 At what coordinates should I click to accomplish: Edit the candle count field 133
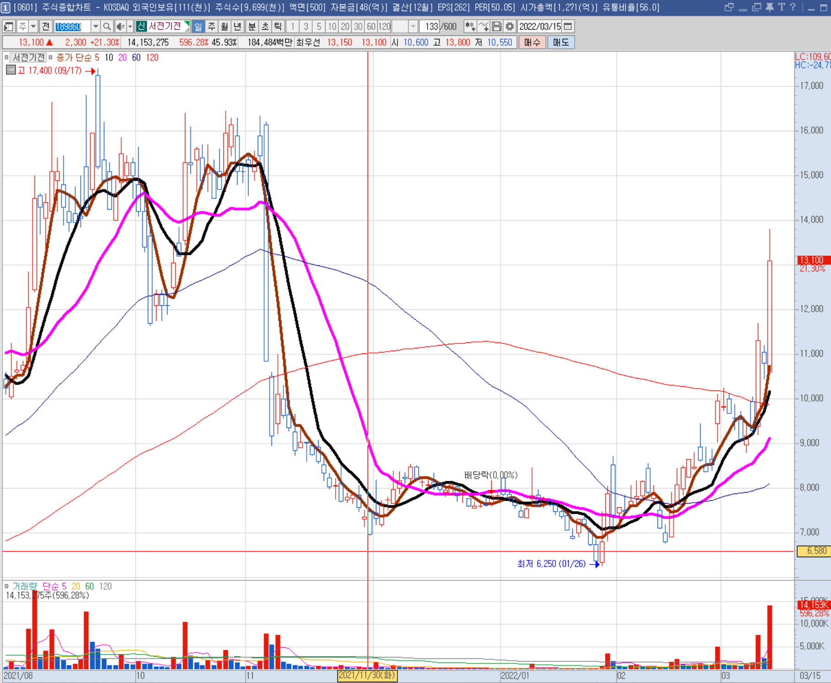coord(430,27)
